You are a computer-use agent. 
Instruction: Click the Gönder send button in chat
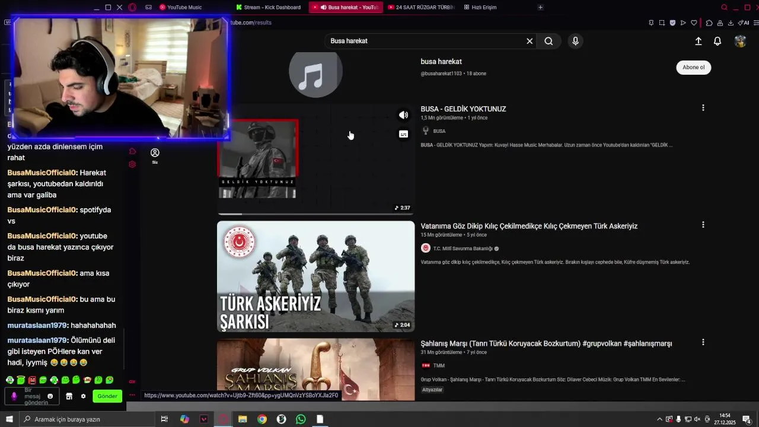pyautogui.click(x=107, y=396)
